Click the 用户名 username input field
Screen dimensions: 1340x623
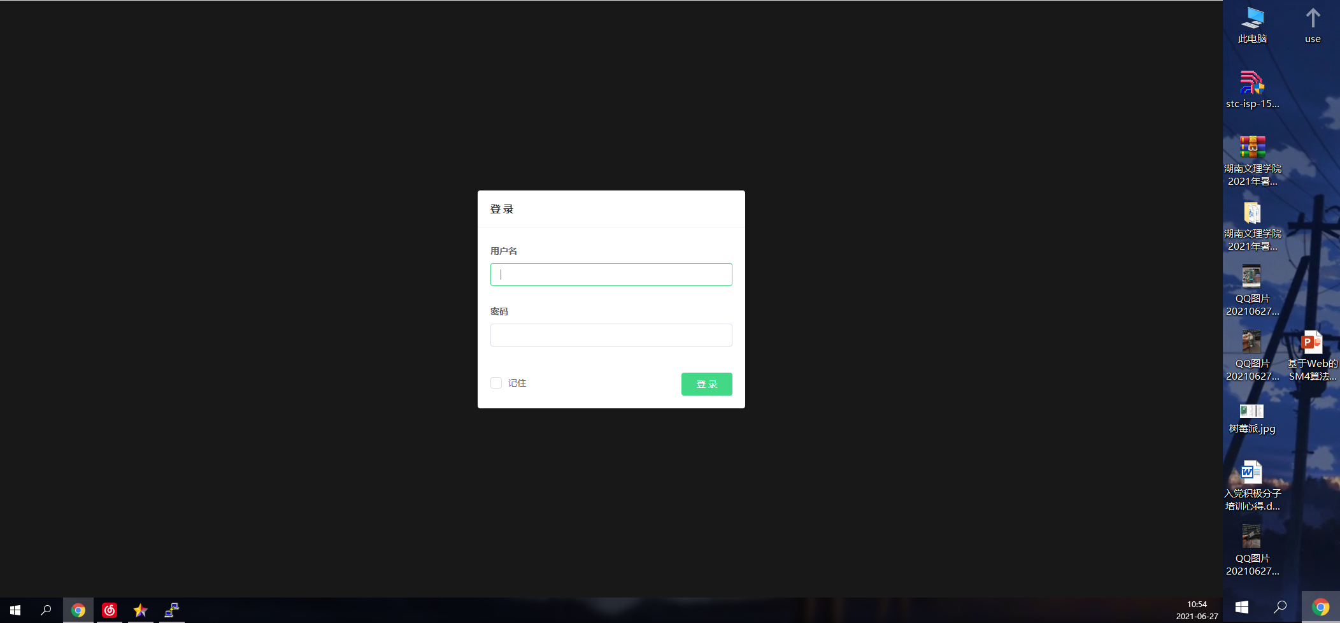pos(611,275)
